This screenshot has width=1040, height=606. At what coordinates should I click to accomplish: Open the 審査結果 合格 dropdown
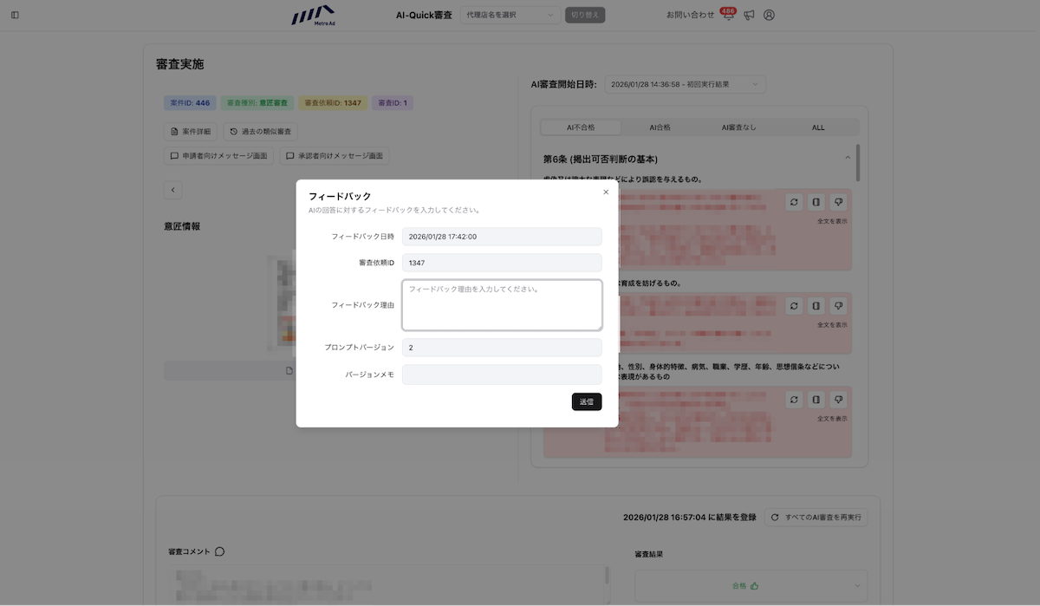click(751, 585)
